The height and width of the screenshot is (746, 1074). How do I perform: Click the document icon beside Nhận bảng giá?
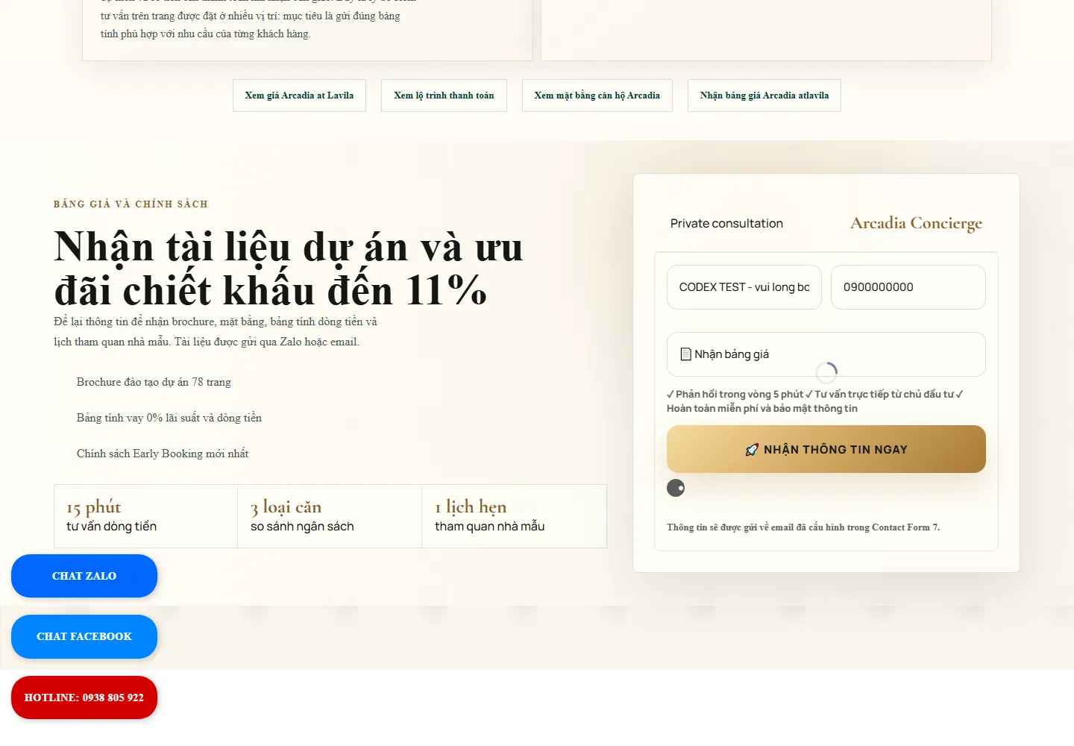click(x=685, y=354)
